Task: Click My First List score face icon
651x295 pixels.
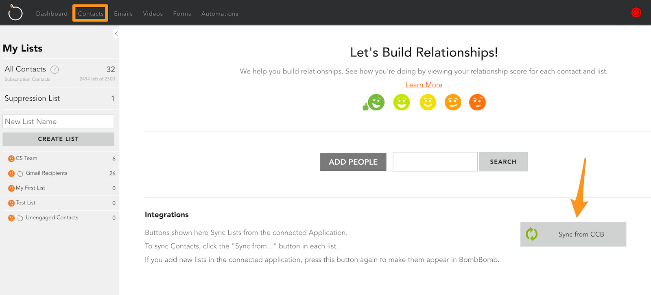Action: 11,188
